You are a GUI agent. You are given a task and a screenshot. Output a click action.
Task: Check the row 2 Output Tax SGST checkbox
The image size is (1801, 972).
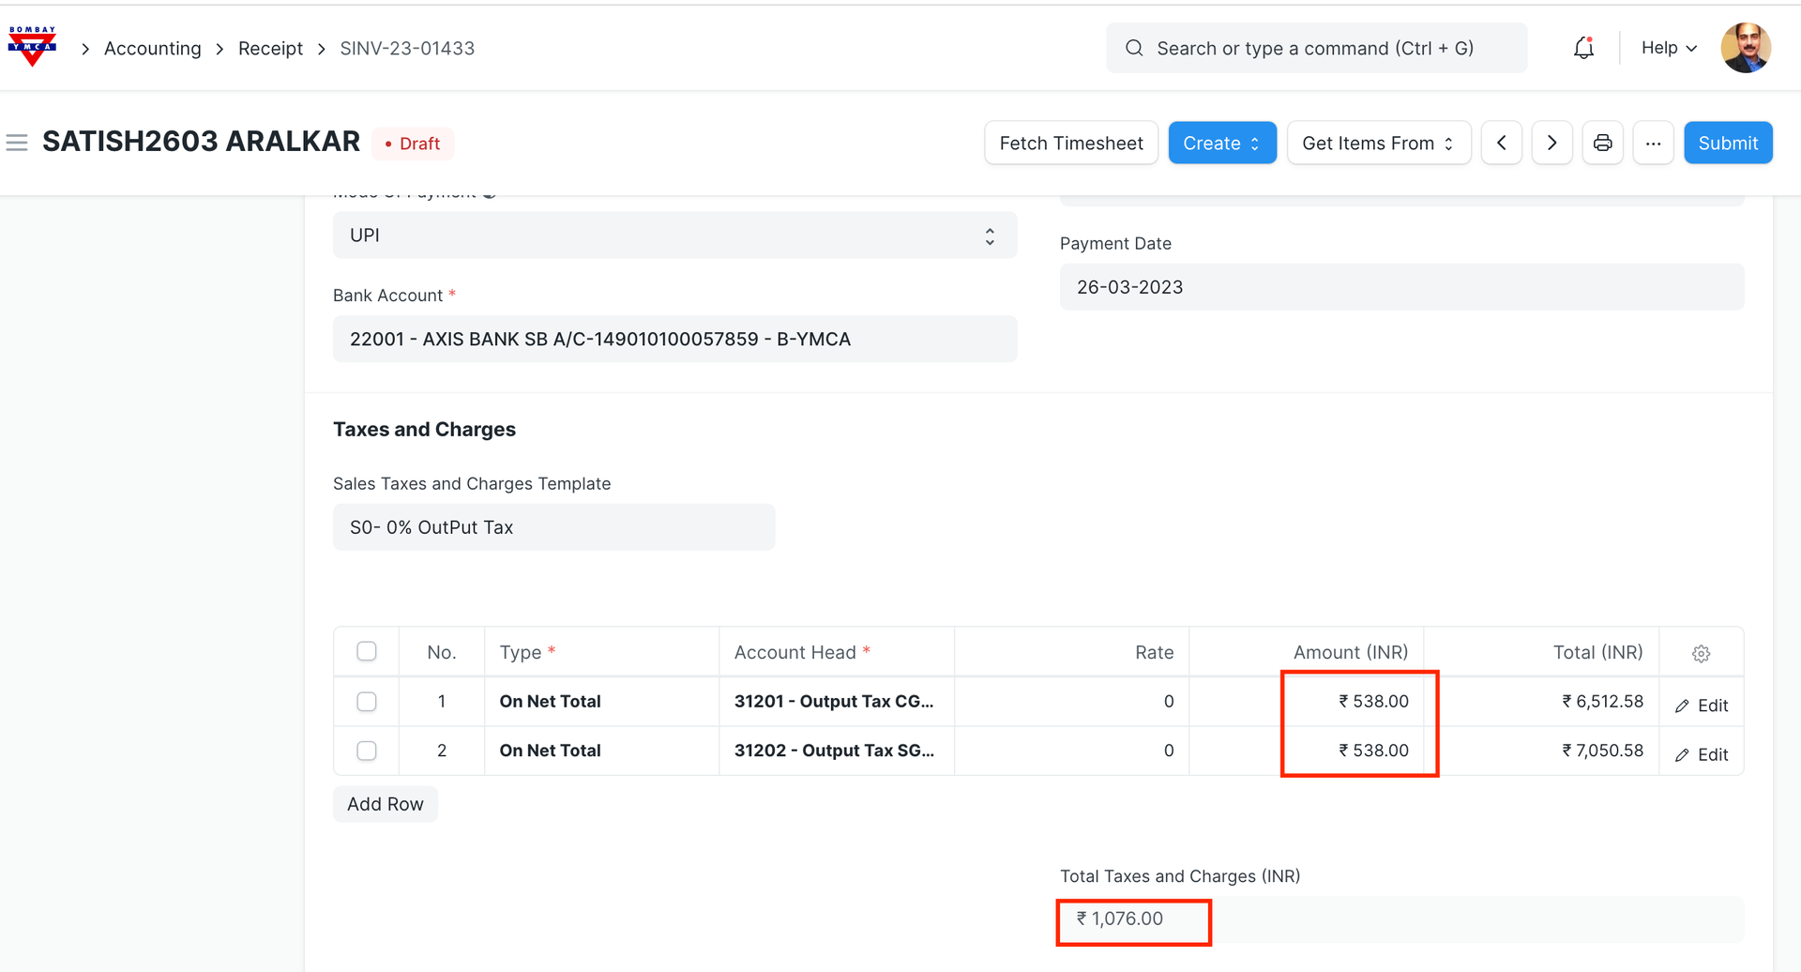367,751
